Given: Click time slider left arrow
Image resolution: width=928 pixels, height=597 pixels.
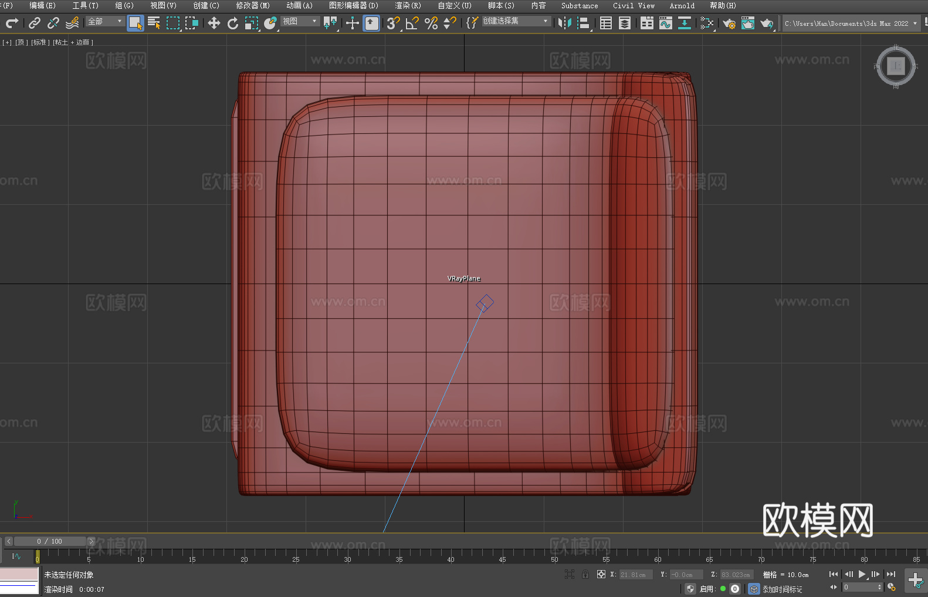Looking at the screenshot, I should pyautogui.click(x=8, y=541).
